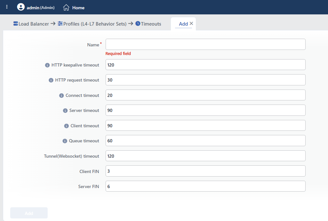Show info for Queue timeout
Image resolution: width=328 pixels, height=221 pixels.
tap(65, 141)
